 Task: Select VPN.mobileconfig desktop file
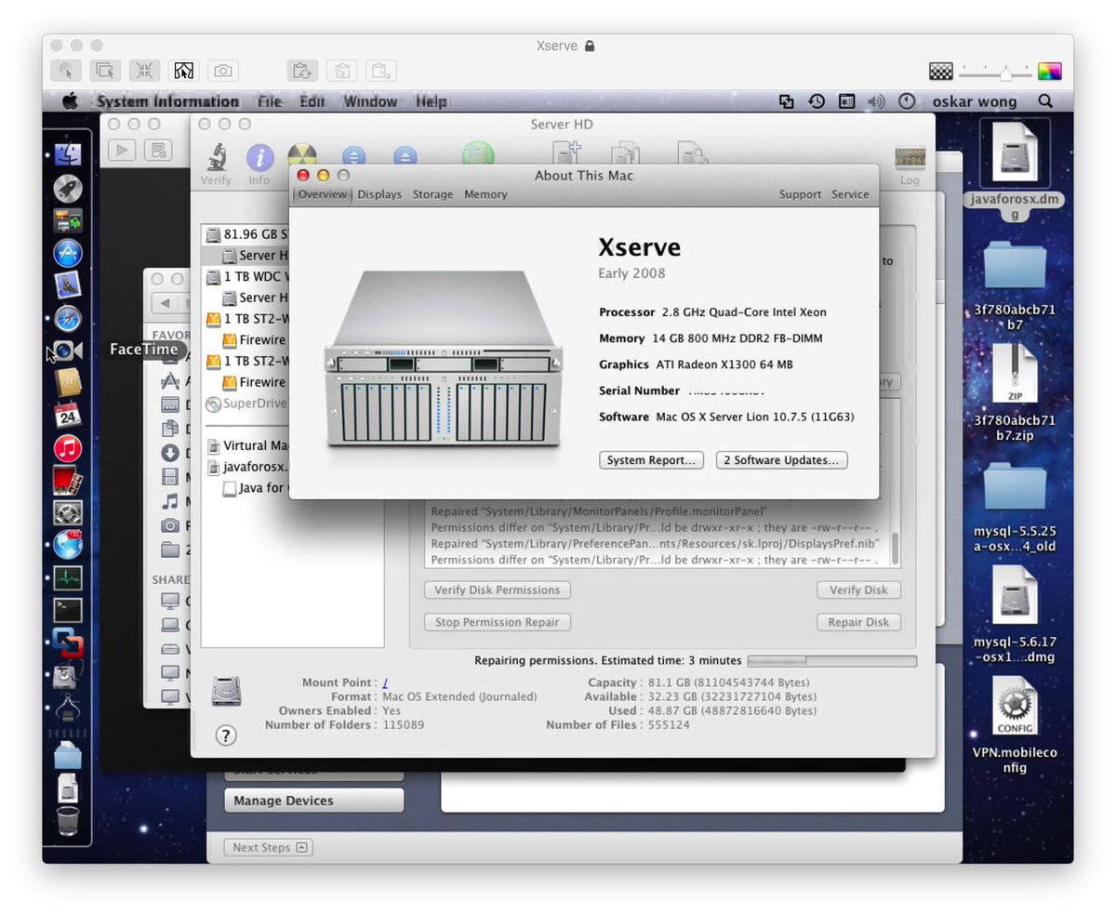coord(1015,726)
